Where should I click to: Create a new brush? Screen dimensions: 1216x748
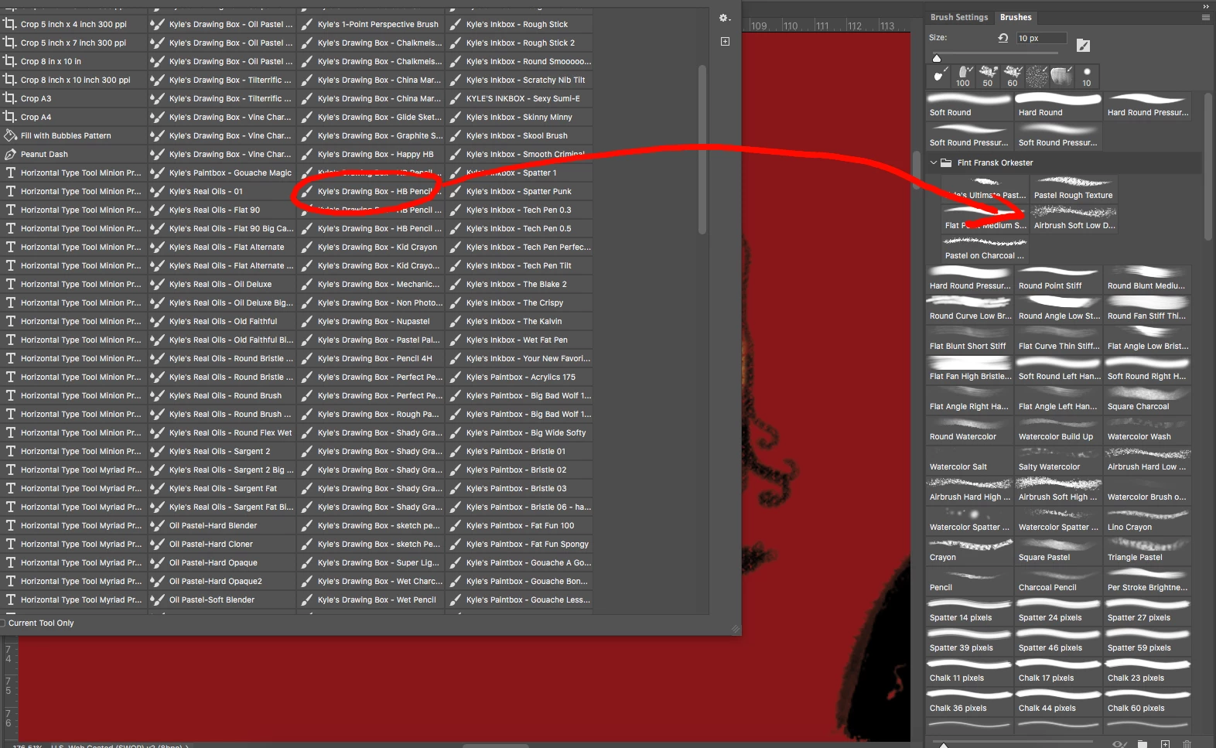pyautogui.click(x=1165, y=743)
